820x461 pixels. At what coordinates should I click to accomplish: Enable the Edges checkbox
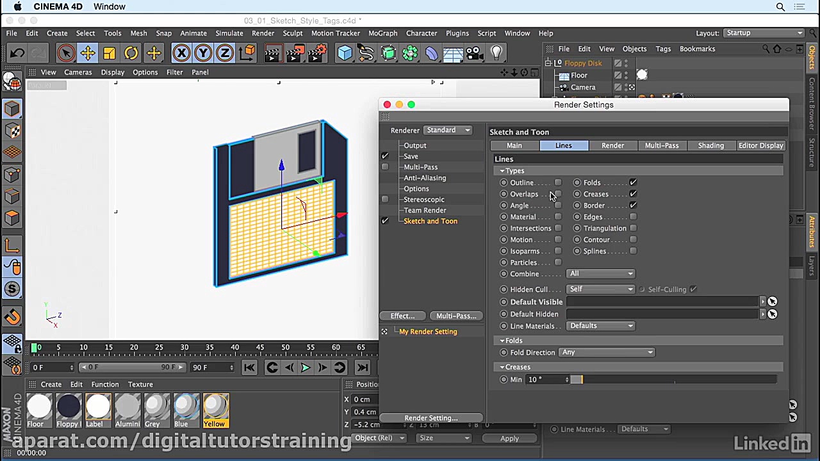click(x=633, y=217)
